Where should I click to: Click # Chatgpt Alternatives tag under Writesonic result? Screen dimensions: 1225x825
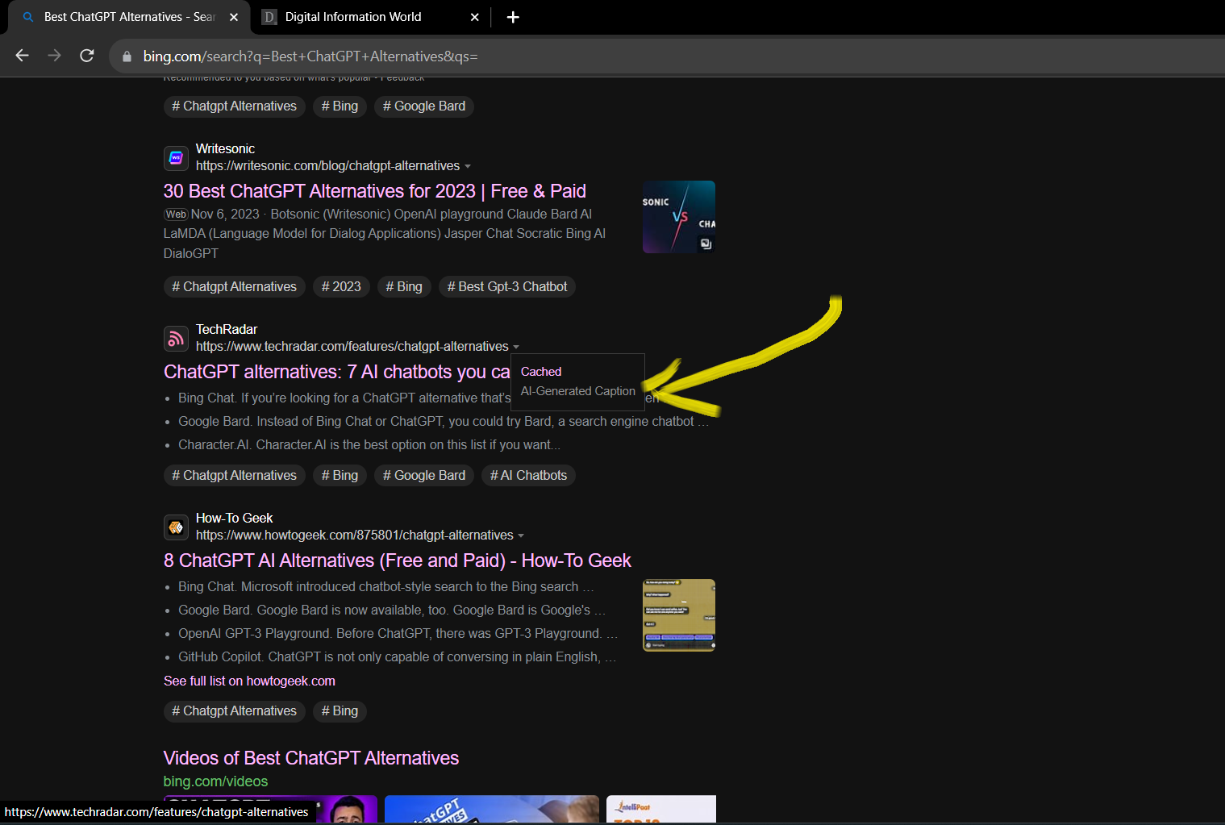pos(234,287)
